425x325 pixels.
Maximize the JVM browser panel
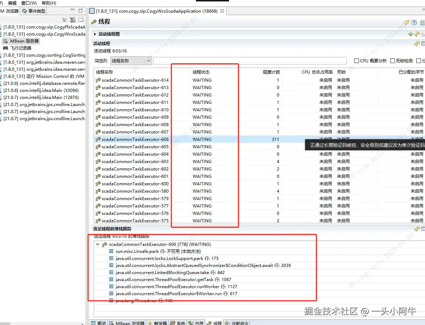pyautogui.click(x=80, y=10)
